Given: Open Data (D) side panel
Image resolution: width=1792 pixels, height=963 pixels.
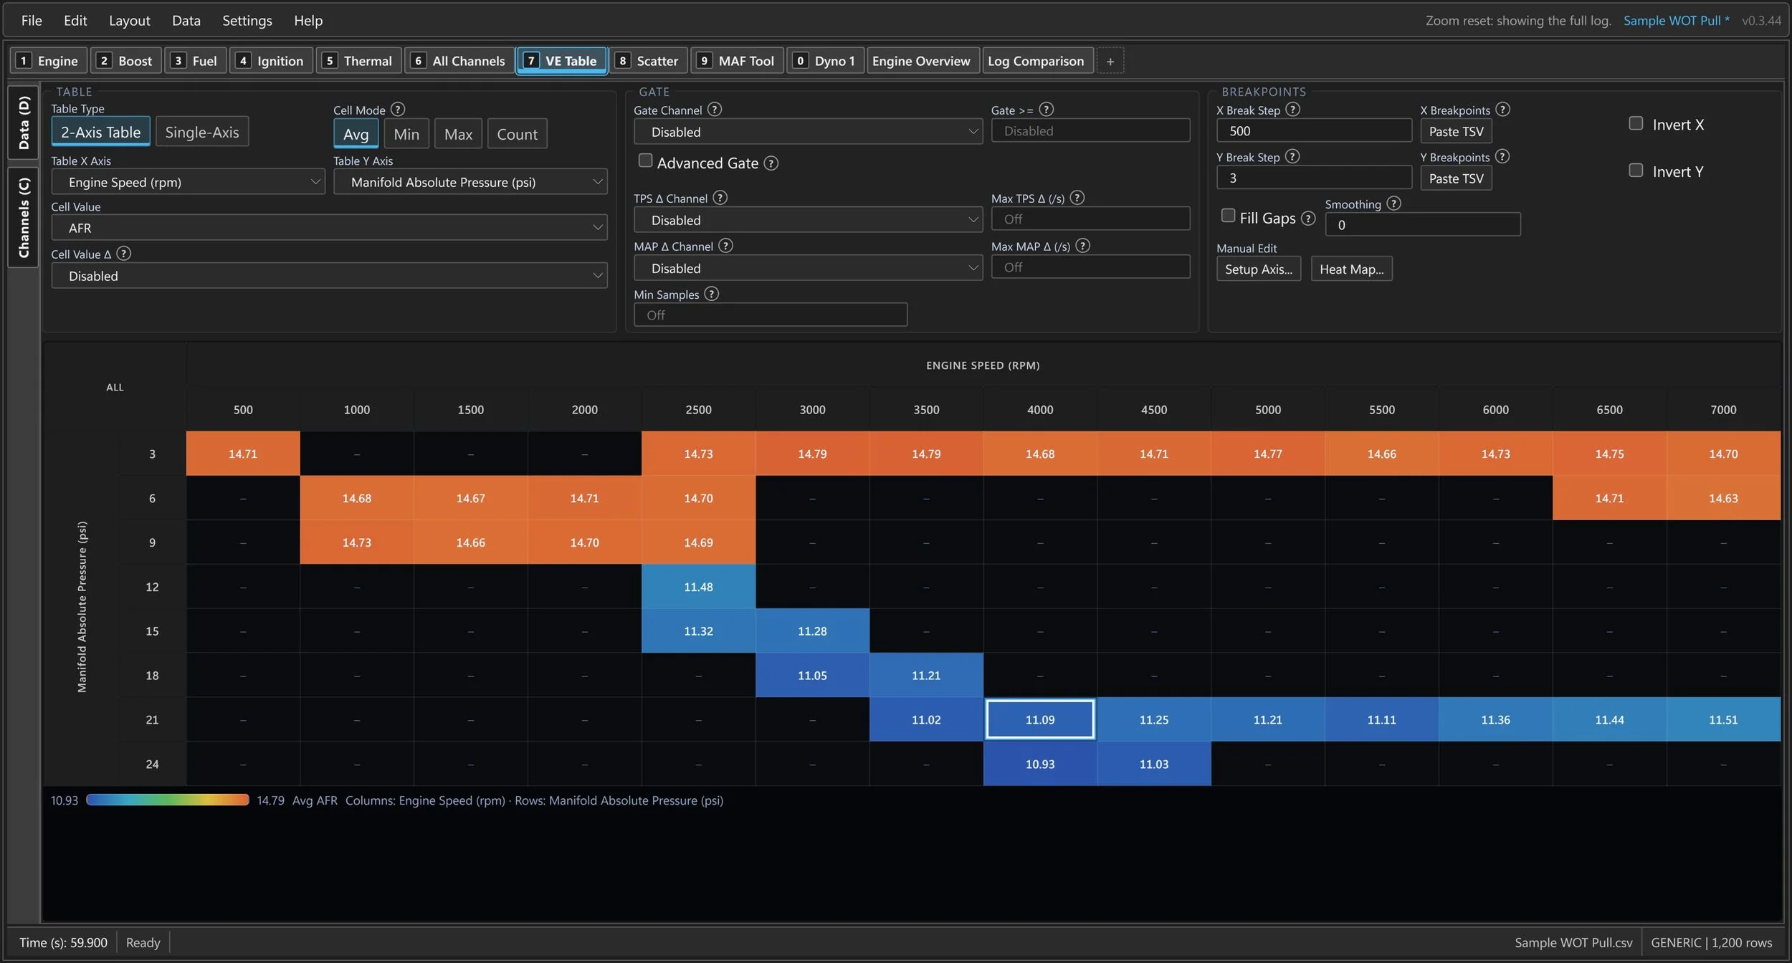Looking at the screenshot, I should point(24,123).
